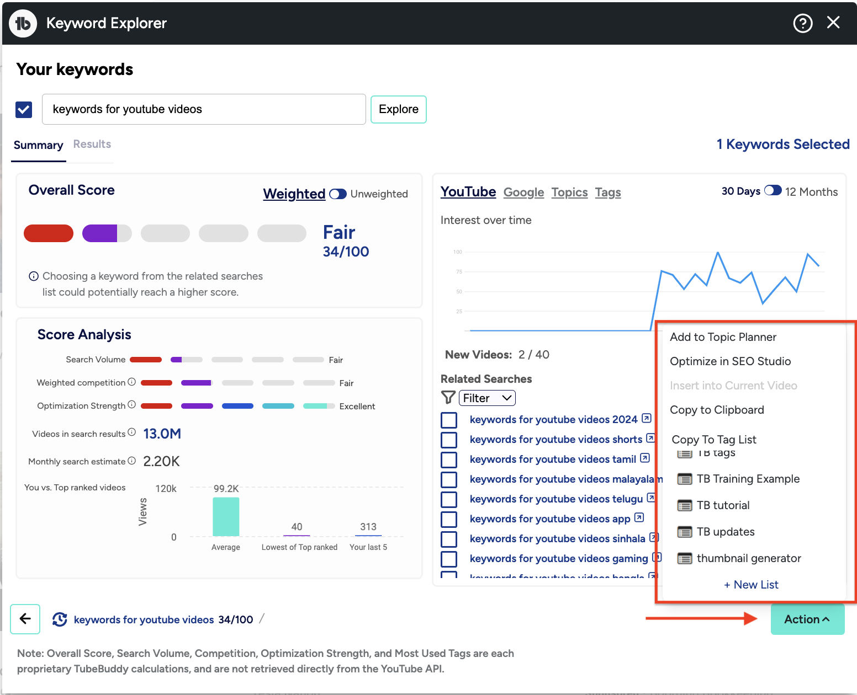
Task: Click the list icon beside thumbnail generator
Action: tap(685, 558)
